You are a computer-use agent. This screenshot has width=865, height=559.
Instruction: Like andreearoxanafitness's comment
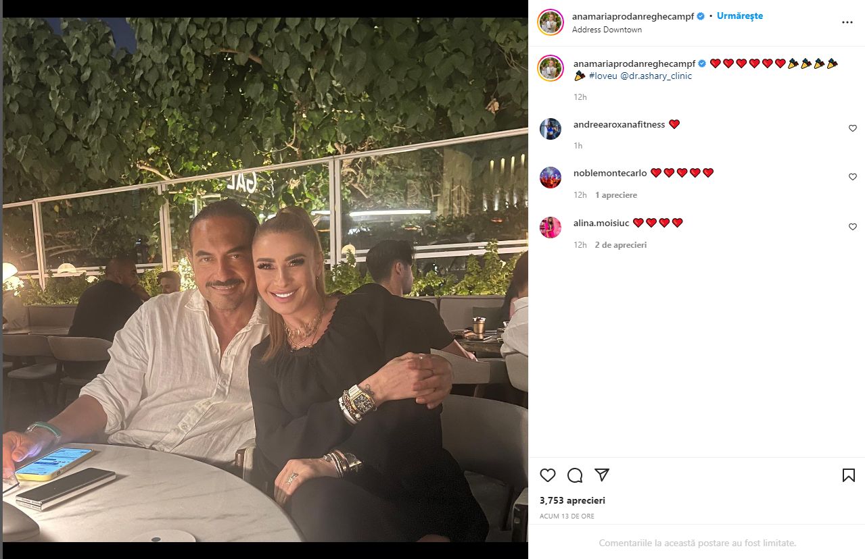click(x=853, y=128)
